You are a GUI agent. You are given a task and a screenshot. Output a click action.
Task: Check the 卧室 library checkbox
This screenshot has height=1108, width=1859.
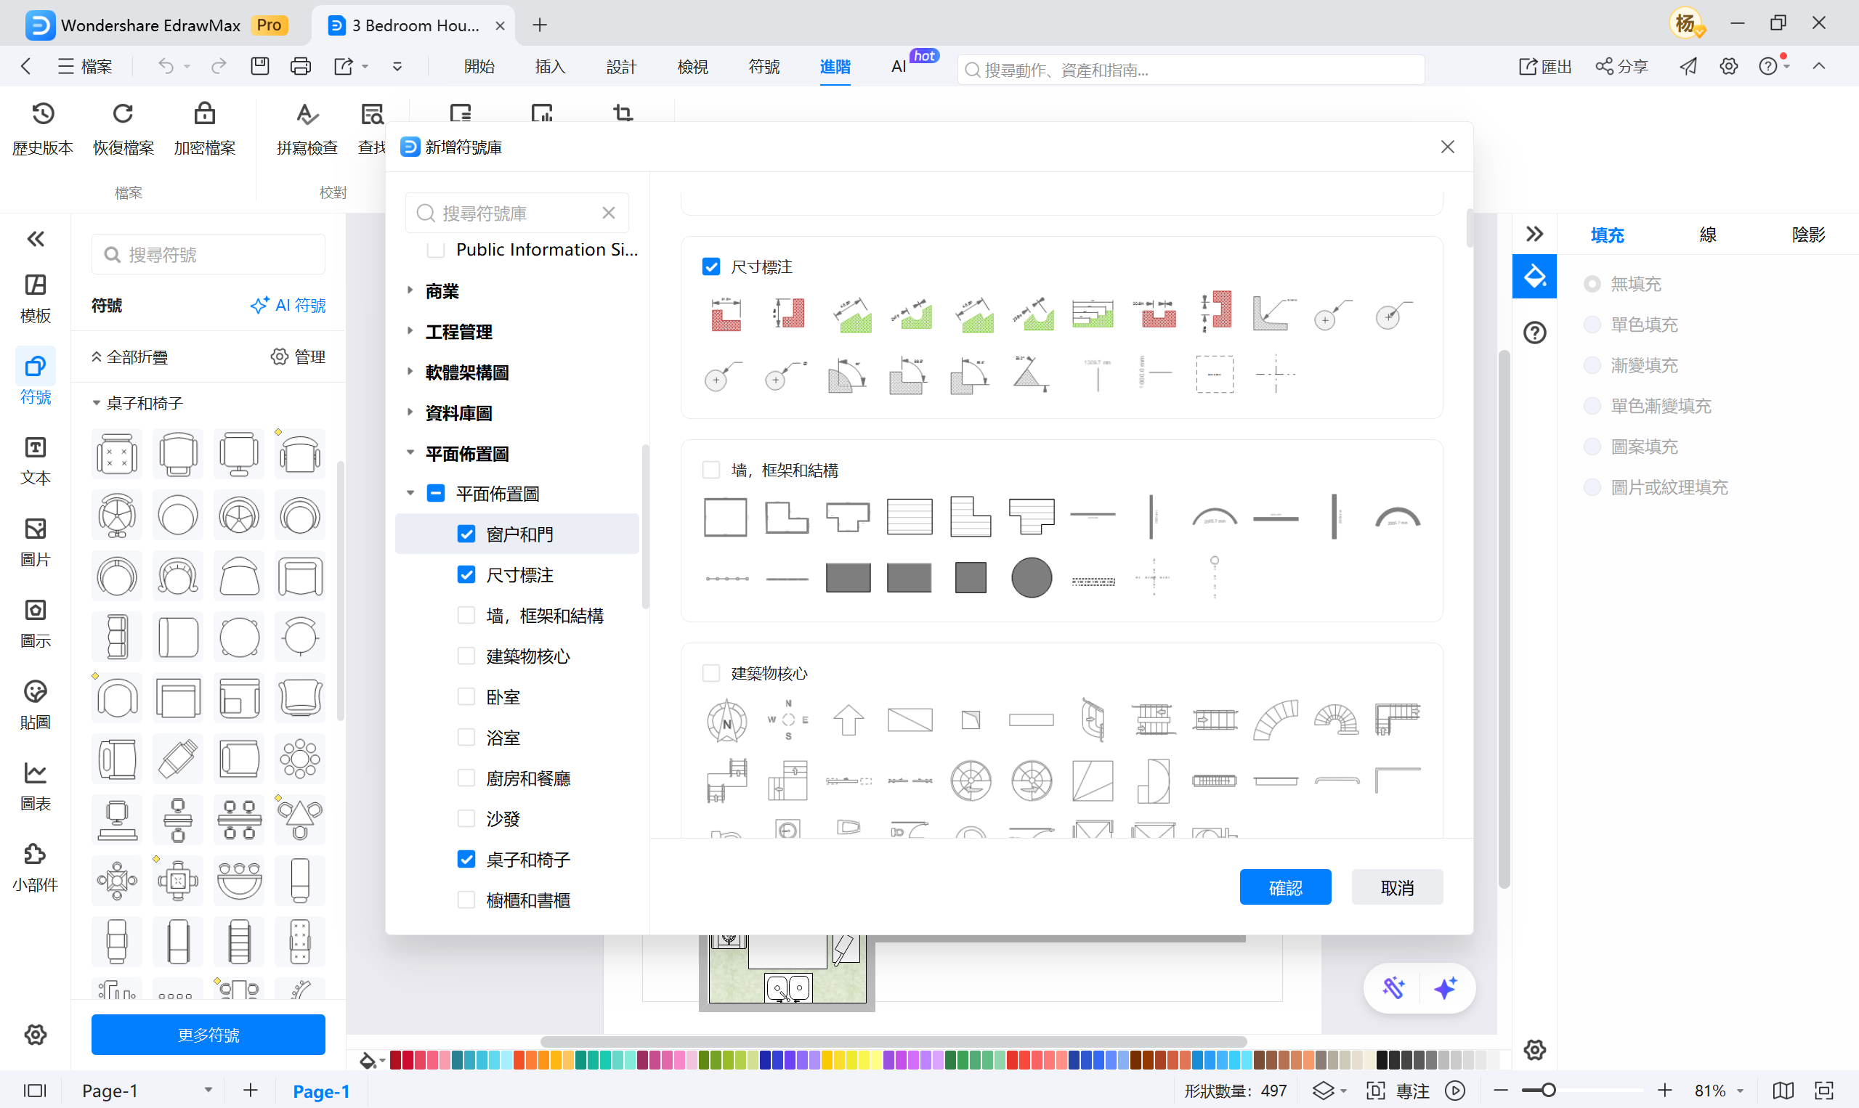pyautogui.click(x=466, y=696)
